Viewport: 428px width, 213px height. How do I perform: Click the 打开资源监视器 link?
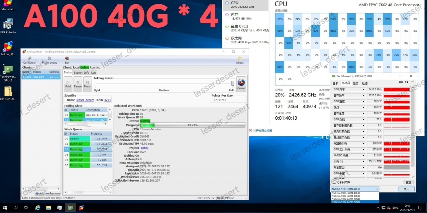coord(263,131)
